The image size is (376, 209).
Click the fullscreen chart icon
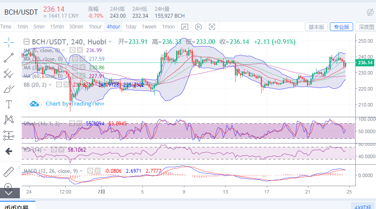coord(212,27)
